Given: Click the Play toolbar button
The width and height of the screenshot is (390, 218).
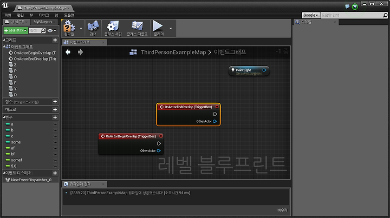Looking at the screenshot, I should pos(158,28).
